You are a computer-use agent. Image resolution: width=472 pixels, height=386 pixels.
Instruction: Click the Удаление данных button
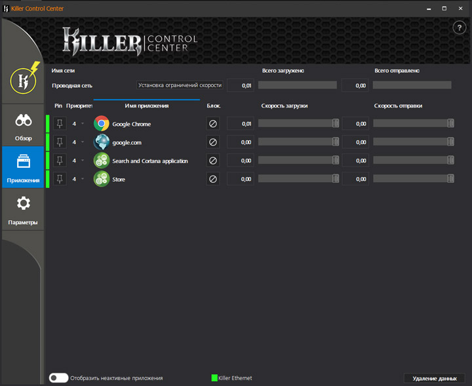435,379
